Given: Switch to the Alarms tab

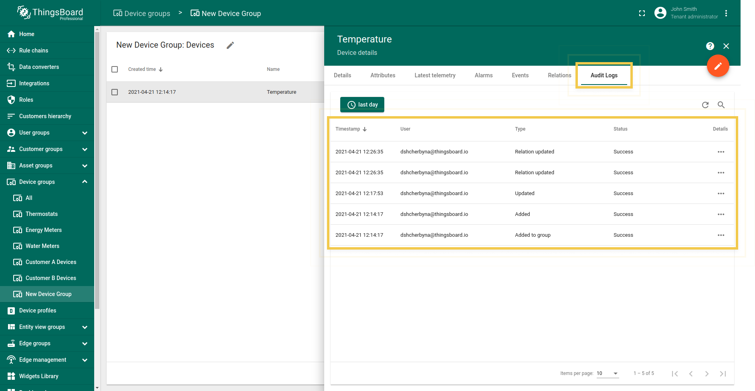Looking at the screenshot, I should tap(483, 75).
